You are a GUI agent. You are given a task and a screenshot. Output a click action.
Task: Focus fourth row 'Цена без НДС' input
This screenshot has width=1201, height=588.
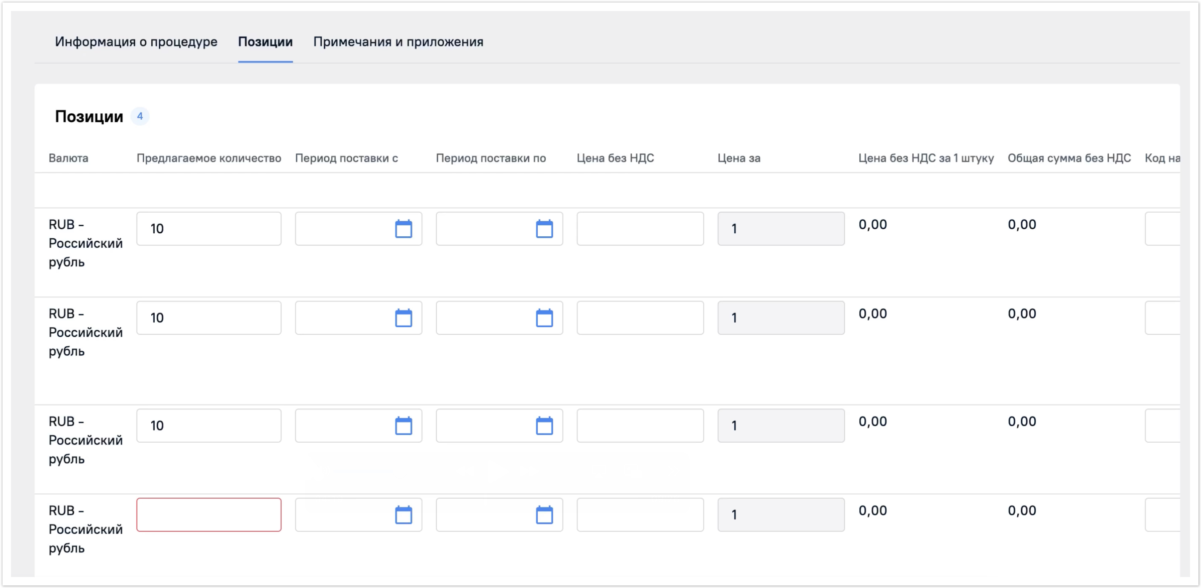[x=640, y=515]
